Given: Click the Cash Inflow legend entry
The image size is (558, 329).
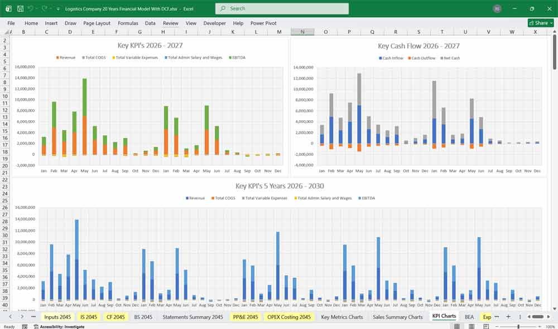Looking at the screenshot, I should pyautogui.click(x=391, y=58).
